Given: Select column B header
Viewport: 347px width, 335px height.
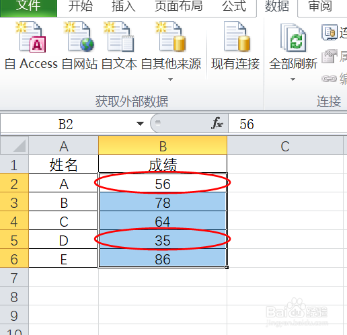Looking at the screenshot, I should [163, 146].
